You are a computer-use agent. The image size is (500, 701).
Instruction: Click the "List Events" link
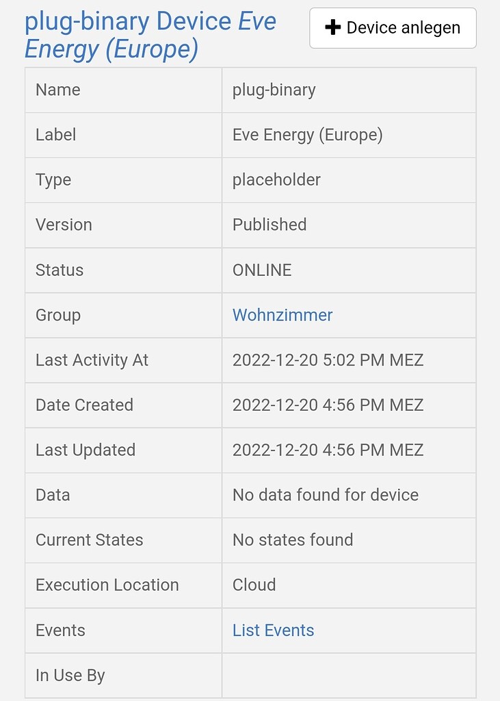point(272,630)
